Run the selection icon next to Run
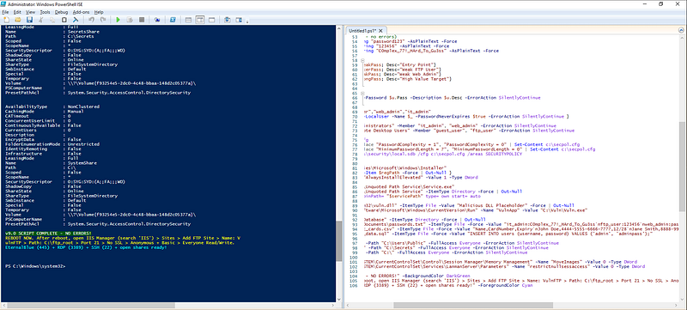Screen dimensions: 687x310 click(130, 20)
